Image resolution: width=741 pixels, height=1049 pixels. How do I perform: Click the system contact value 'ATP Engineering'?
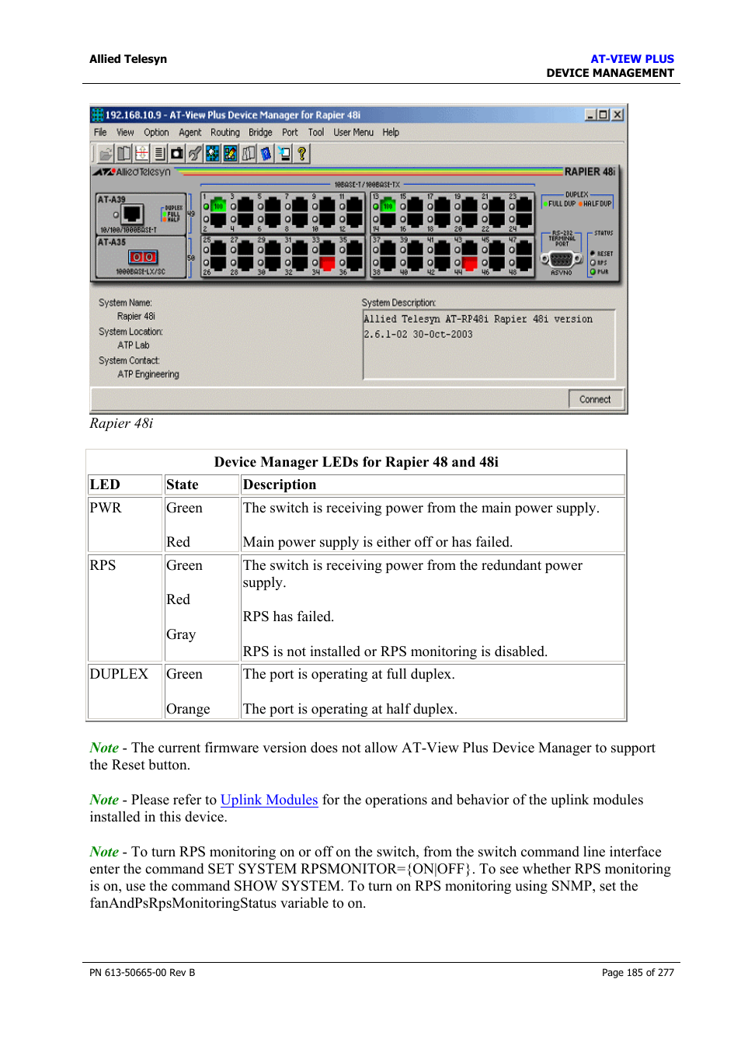pyautogui.click(x=148, y=374)
